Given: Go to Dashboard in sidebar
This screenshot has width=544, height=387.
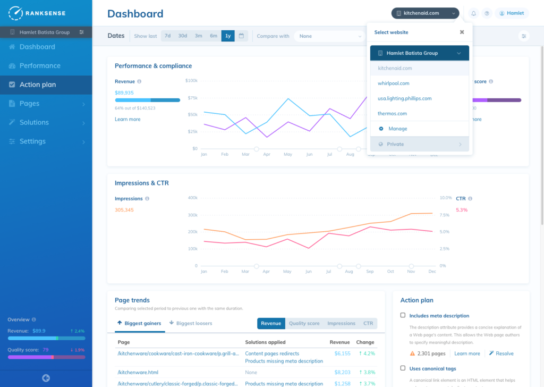Looking at the screenshot, I should (x=46, y=47).
